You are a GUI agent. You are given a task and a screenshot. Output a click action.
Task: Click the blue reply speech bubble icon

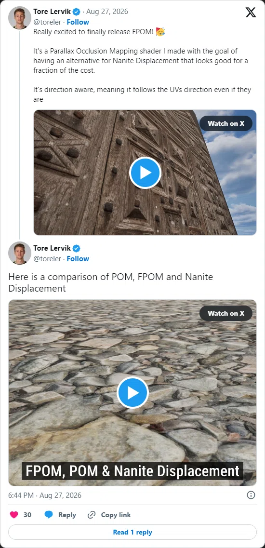tap(49, 515)
